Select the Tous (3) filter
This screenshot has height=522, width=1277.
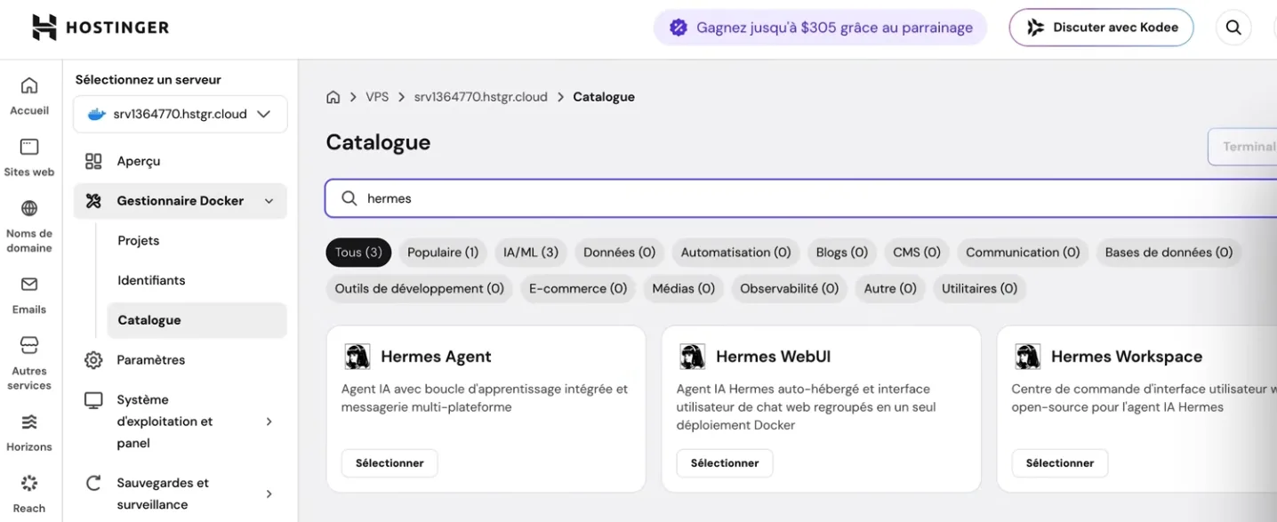tap(359, 253)
